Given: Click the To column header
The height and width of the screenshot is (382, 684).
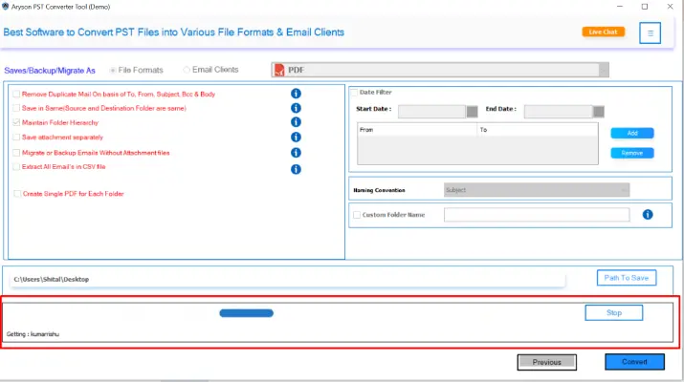Looking at the screenshot, I should click(x=538, y=130).
